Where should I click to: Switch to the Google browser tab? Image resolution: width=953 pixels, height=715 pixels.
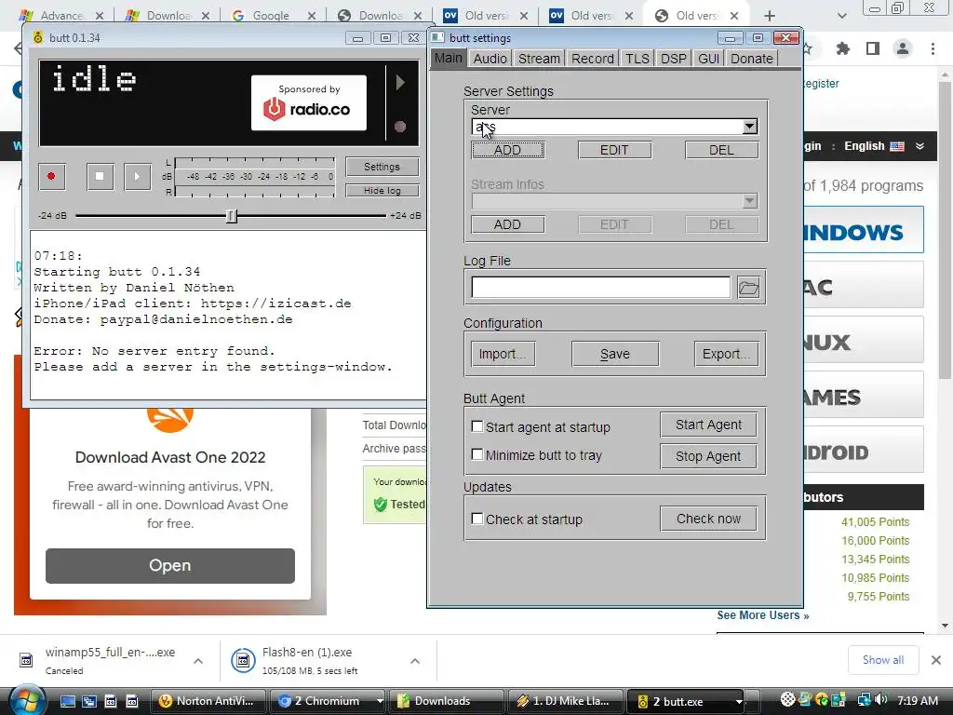pyautogui.click(x=271, y=16)
